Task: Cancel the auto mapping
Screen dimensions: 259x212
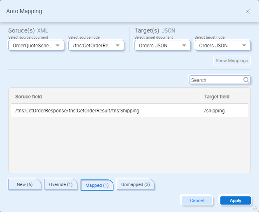Action: 197,200
